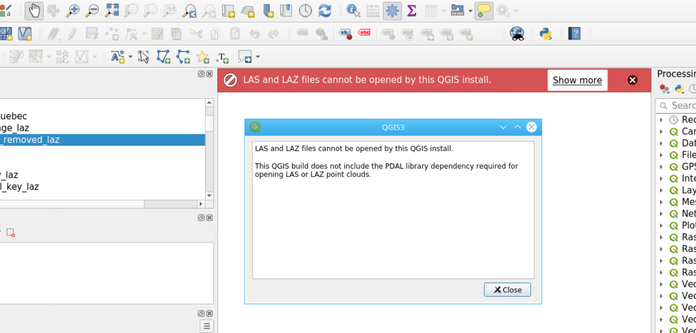Zoom to Full Extent of the map
The image size is (696, 333).
click(x=112, y=10)
